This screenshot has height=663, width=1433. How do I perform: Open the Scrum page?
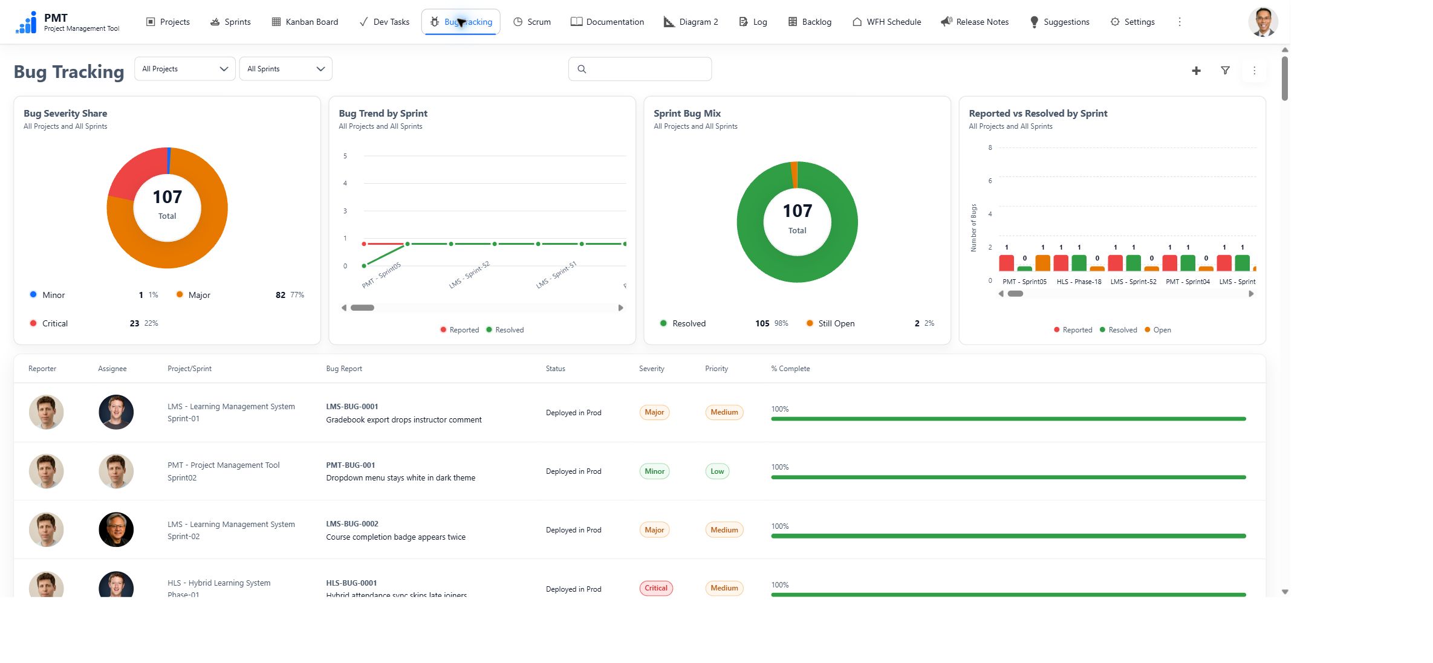(532, 22)
